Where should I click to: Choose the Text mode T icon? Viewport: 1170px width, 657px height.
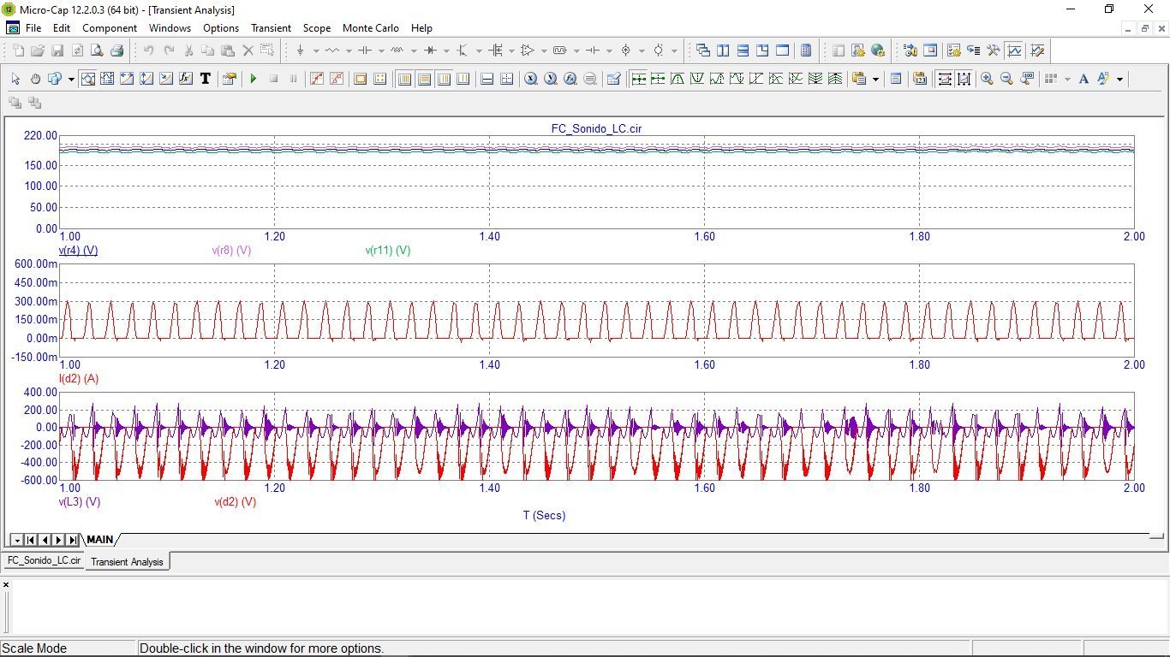coord(206,79)
